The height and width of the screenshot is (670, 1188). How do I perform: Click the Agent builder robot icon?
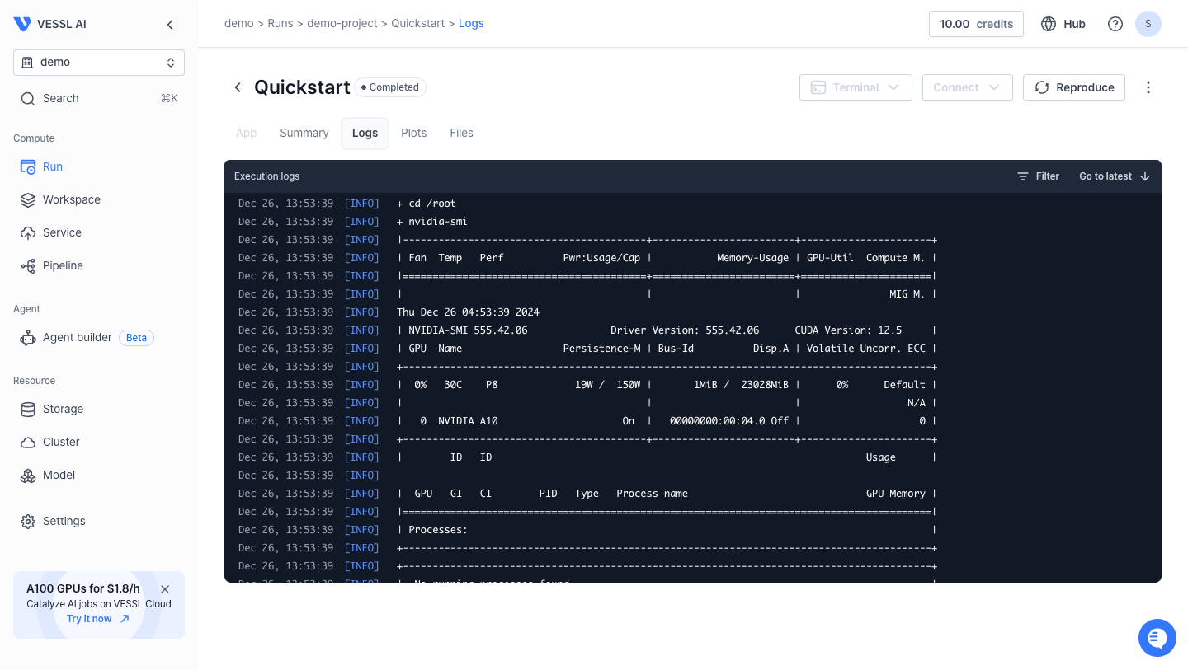pos(28,337)
